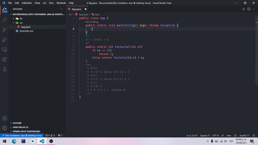Click the errors and warnings status indicator
258x145 pixels.
pyautogui.click(x=50, y=135)
